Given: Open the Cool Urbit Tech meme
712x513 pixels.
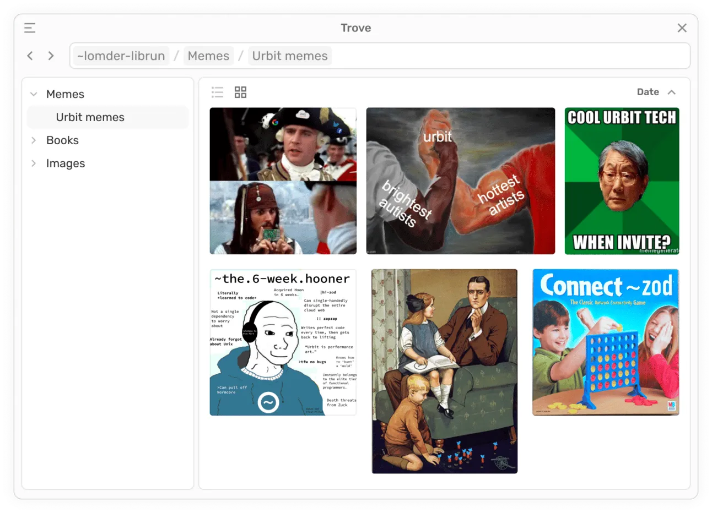Looking at the screenshot, I should 622,181.
